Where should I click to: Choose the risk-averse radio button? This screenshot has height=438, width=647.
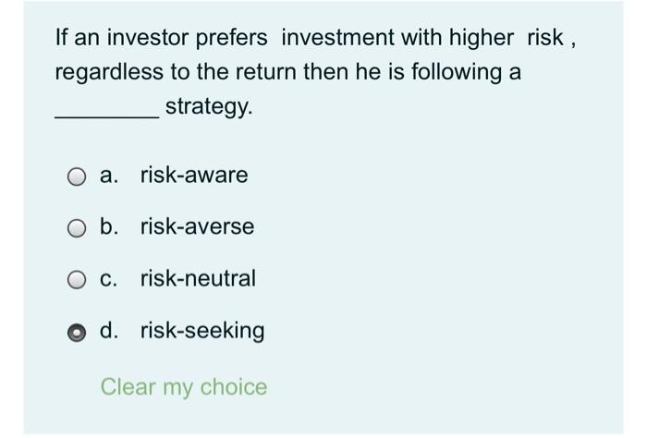[77, 228]
